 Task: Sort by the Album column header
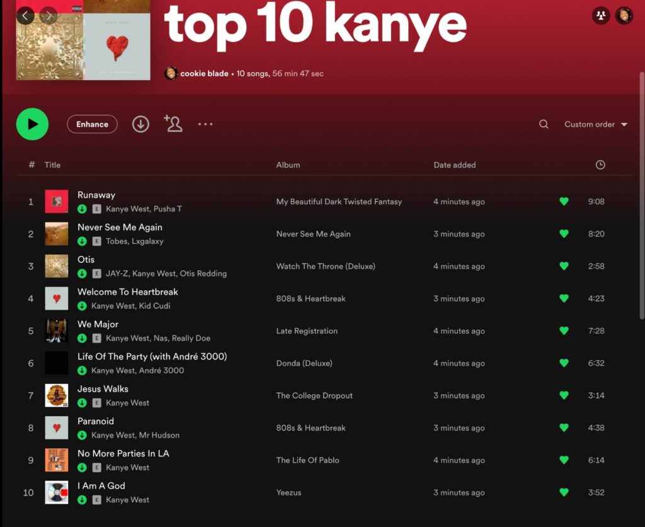(288, 165)
